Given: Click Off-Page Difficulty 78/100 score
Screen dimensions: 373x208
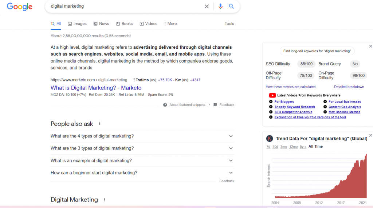Looking at the screenshot, I should pyautogui.click(x=306, y=76).
